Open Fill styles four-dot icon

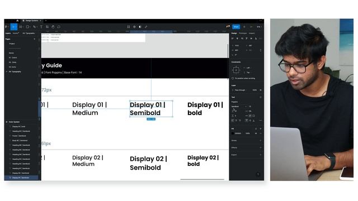[256, 129]
